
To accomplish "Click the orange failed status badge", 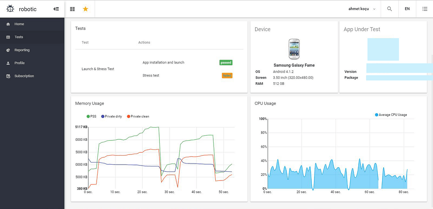I will (x=227, y=75).
